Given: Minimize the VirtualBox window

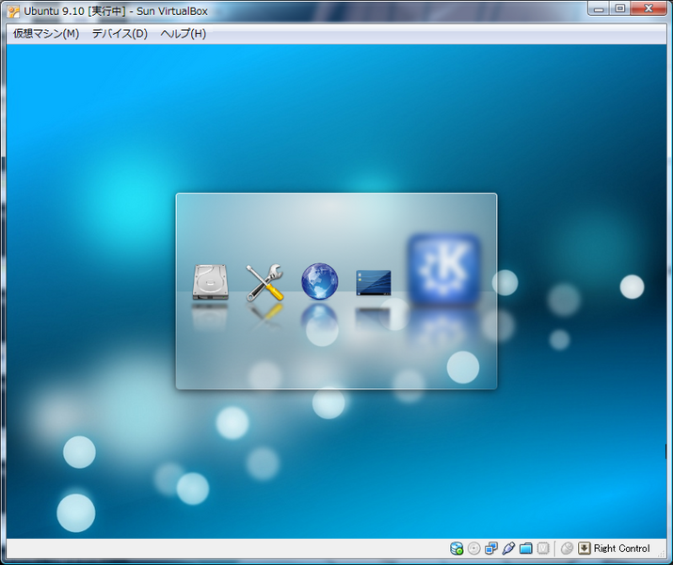Looking at the screenshot, I should click(x=600, y=8).
